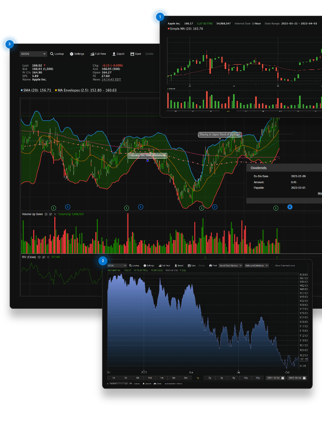Toggle visibility of the RSI (Close) indicator
This screenshot has height=429, width=322.
43,257
